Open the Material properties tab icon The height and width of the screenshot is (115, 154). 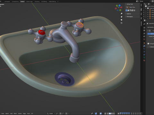[x=144, y=60]
